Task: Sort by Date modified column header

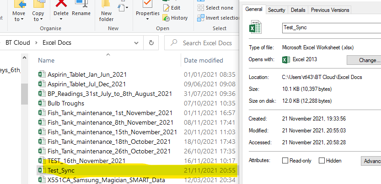Action: 204,60
